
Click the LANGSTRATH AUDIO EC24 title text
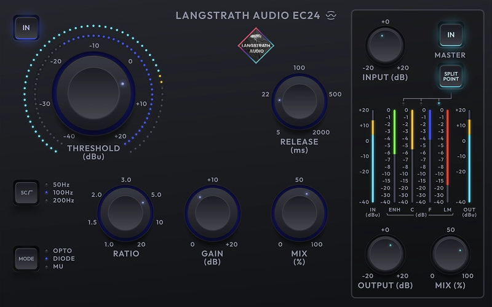pyautogui.click(x=248, y=15)
